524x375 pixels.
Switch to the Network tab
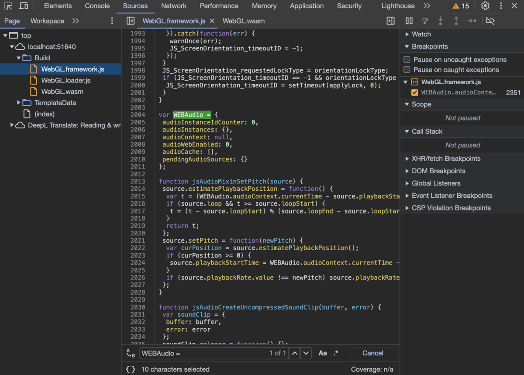coord(174,6)
